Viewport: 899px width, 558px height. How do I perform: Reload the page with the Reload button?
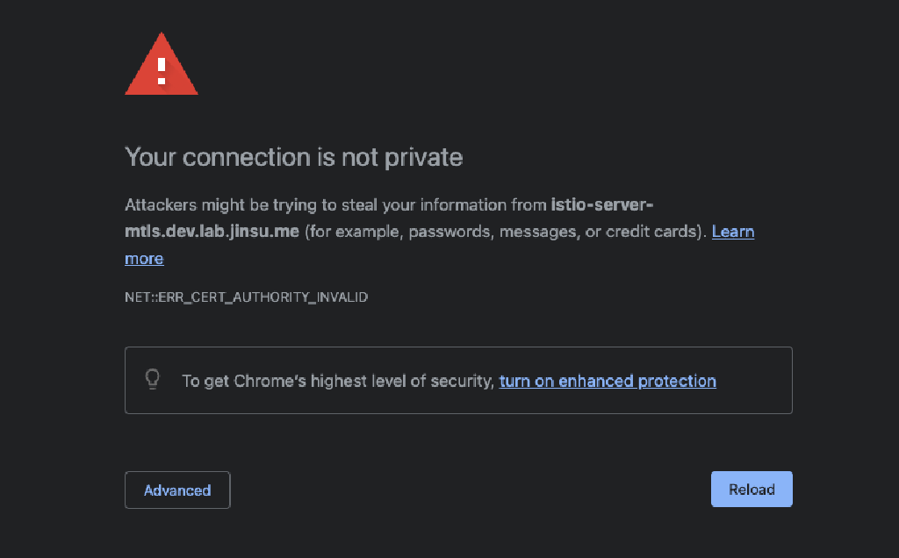click(x=752, y=490)
